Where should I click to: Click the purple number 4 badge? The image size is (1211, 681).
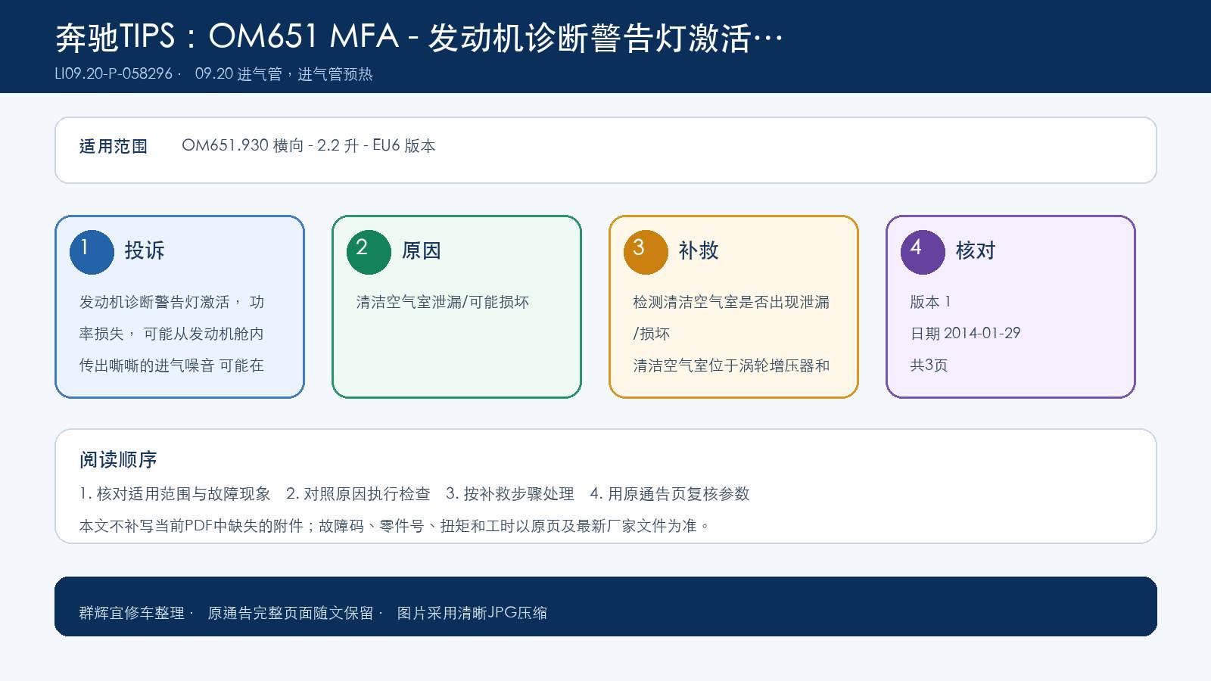click(x=923, y=252)
